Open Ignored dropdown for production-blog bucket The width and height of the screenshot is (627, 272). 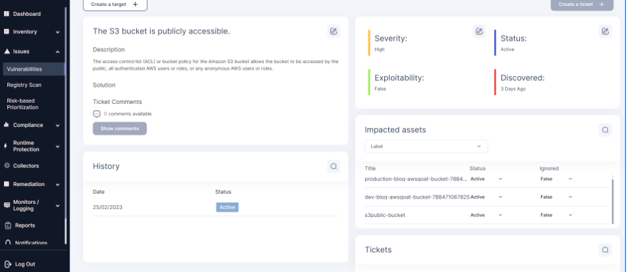pyautogui.click(x=556, y=179)
